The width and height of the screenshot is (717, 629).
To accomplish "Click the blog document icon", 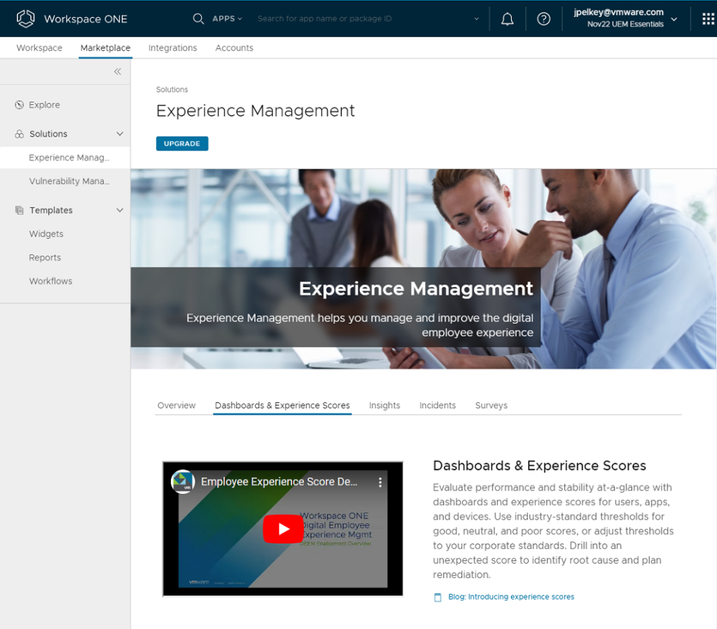I will [x=438, y=597].
